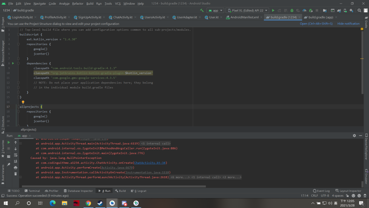369x208 pixels.
Task: Click Down the Stack Trace arrow
Action: pyautogui.click(x=15, y=149)
